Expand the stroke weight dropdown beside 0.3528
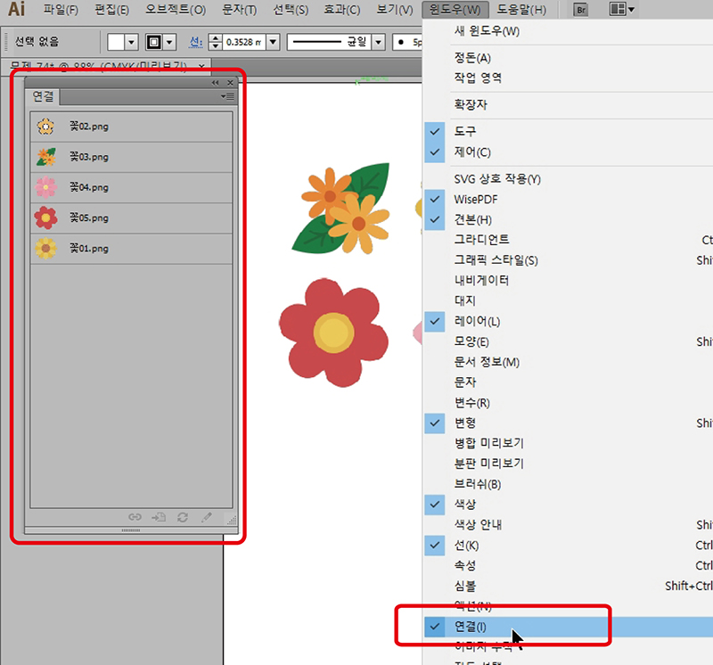 tap(273, 42)
